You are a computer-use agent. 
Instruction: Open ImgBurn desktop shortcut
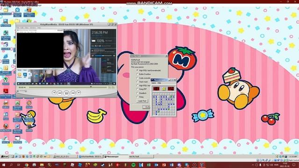[x=6, y=105]
